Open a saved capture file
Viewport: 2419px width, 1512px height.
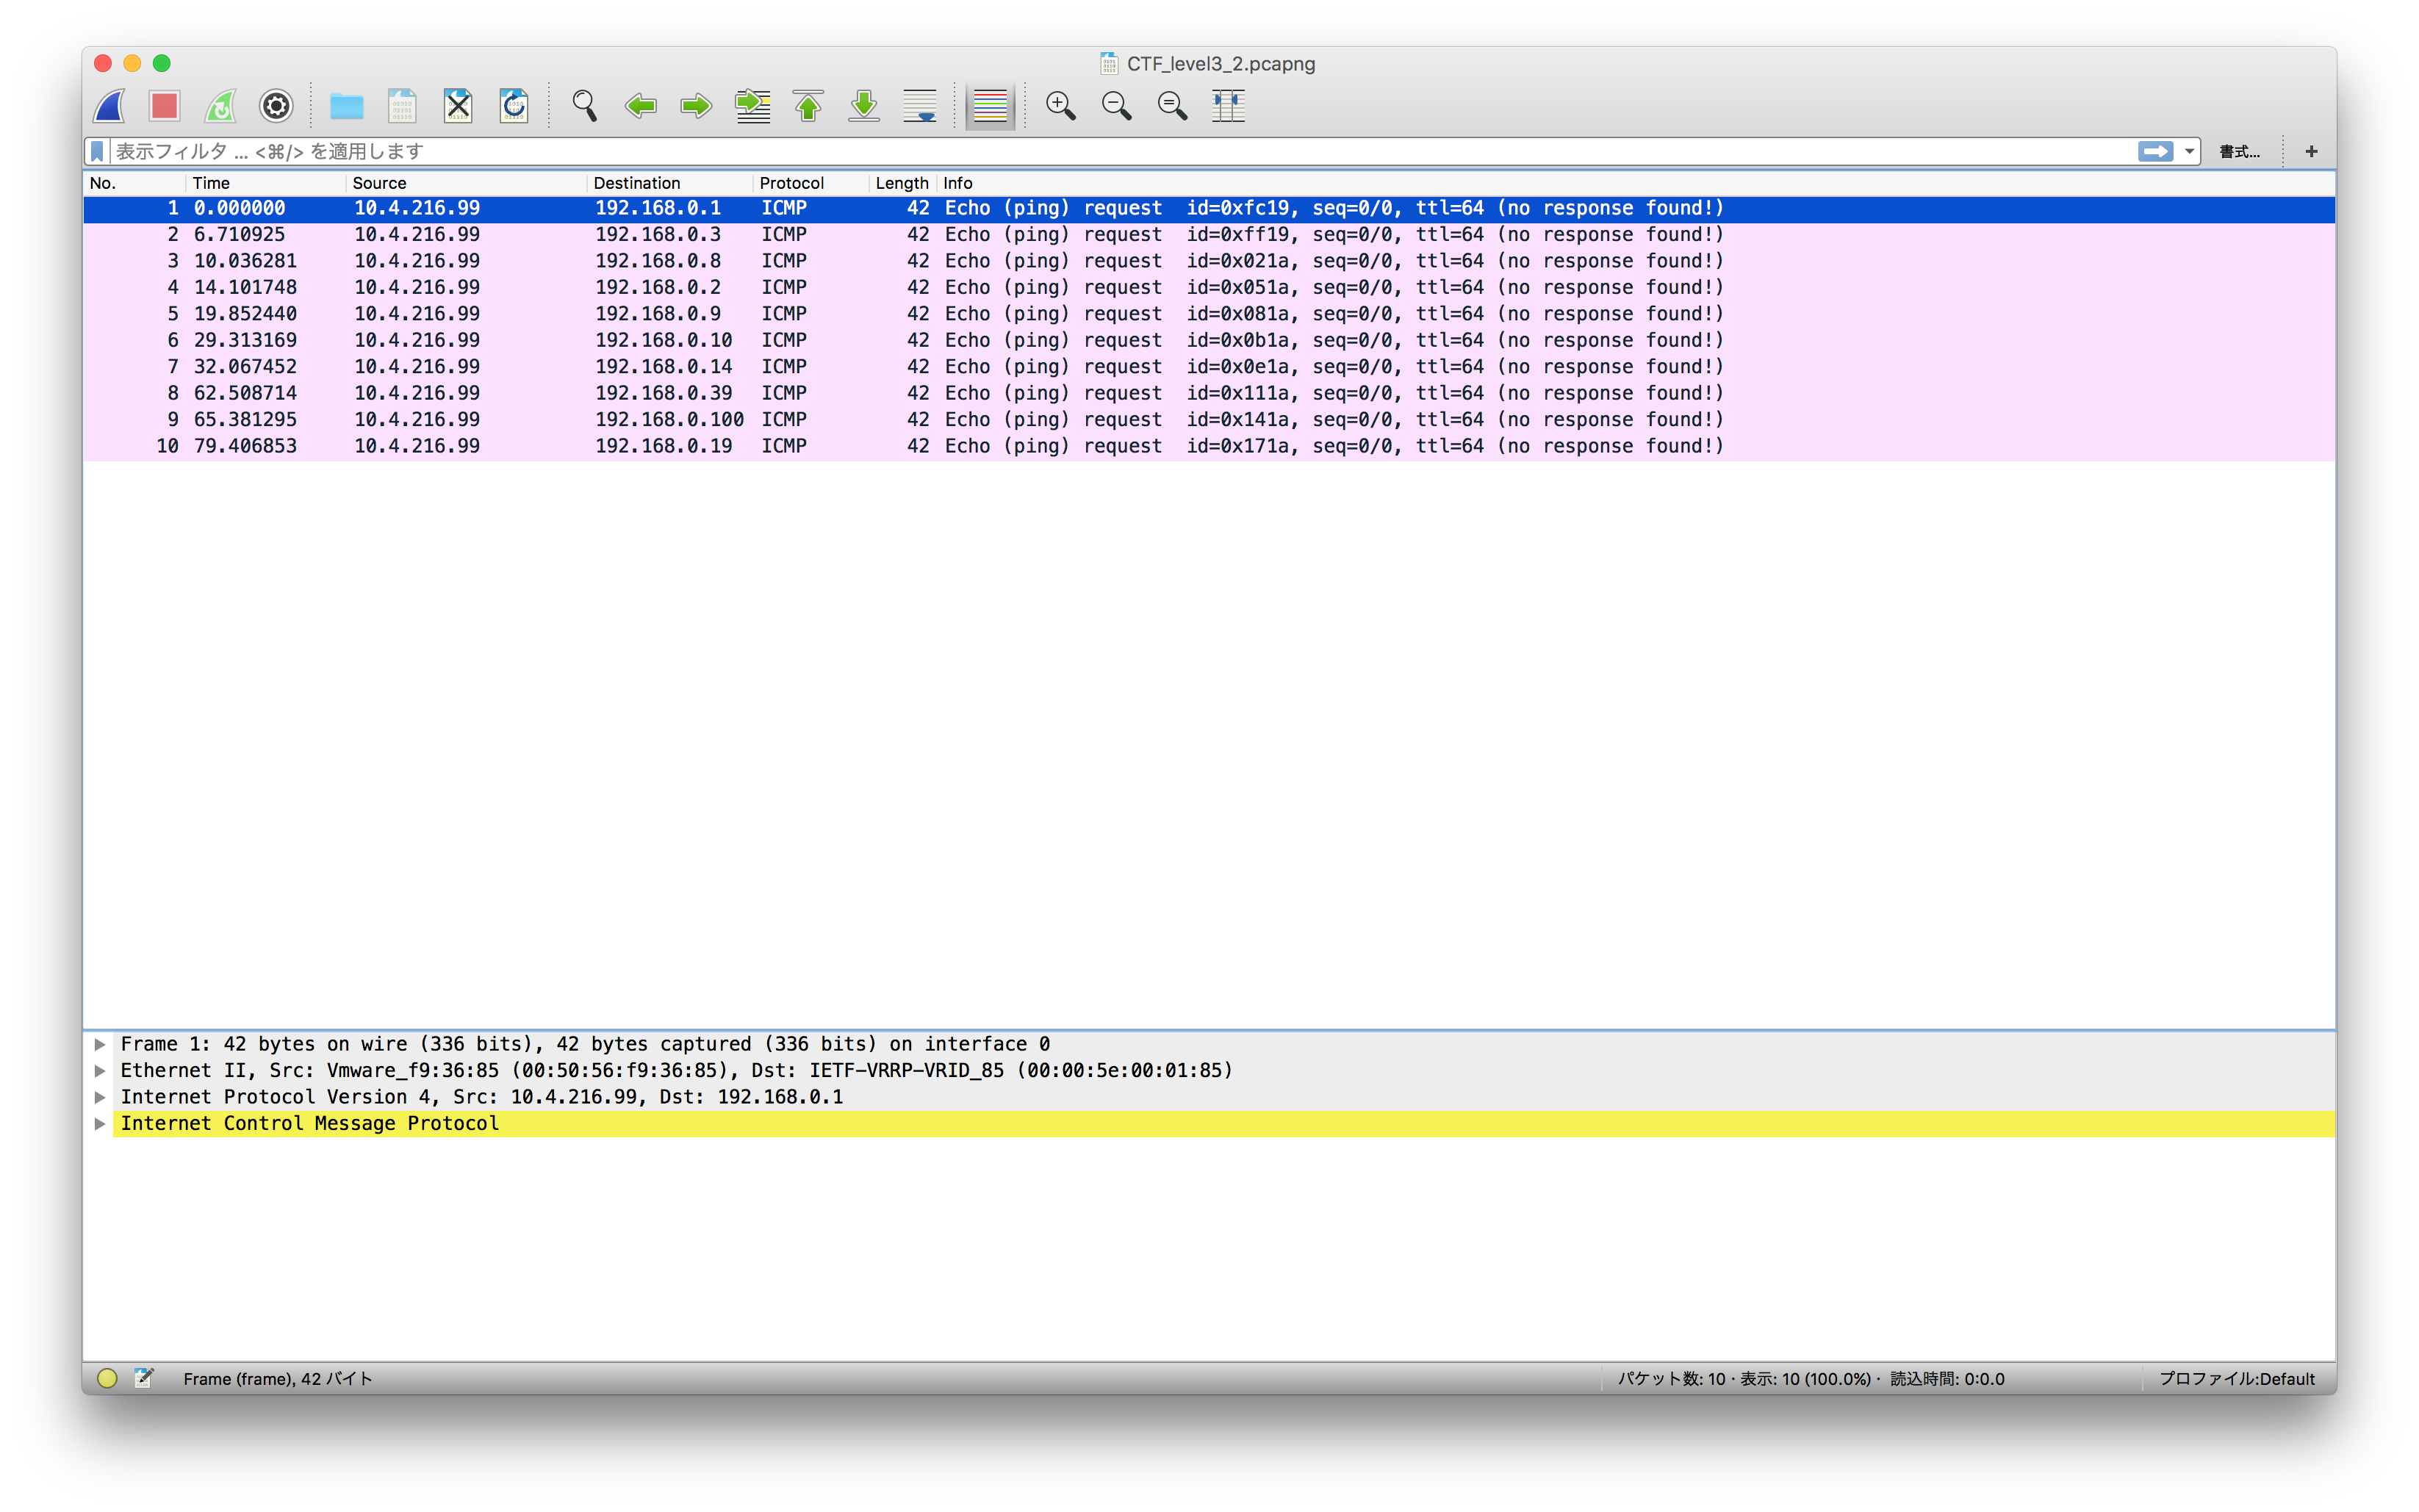346,106
